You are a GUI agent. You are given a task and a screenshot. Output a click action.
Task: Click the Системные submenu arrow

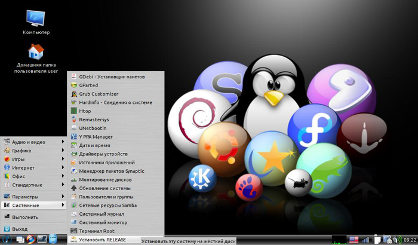pyautogui.click(x=63, y=205)
